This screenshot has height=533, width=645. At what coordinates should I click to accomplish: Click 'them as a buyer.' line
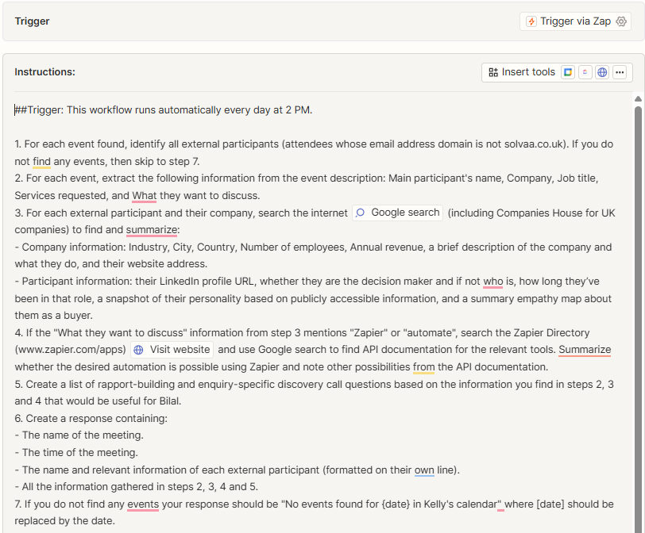(53, 316)
